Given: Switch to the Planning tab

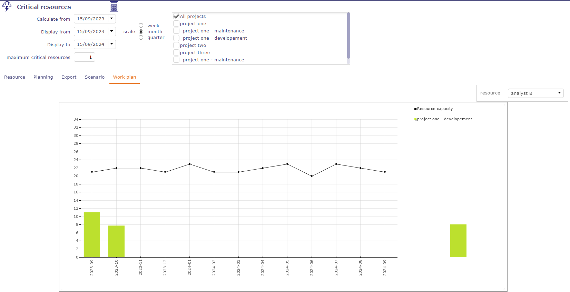Looking at the screenshot, I should [x=43, y=77].
